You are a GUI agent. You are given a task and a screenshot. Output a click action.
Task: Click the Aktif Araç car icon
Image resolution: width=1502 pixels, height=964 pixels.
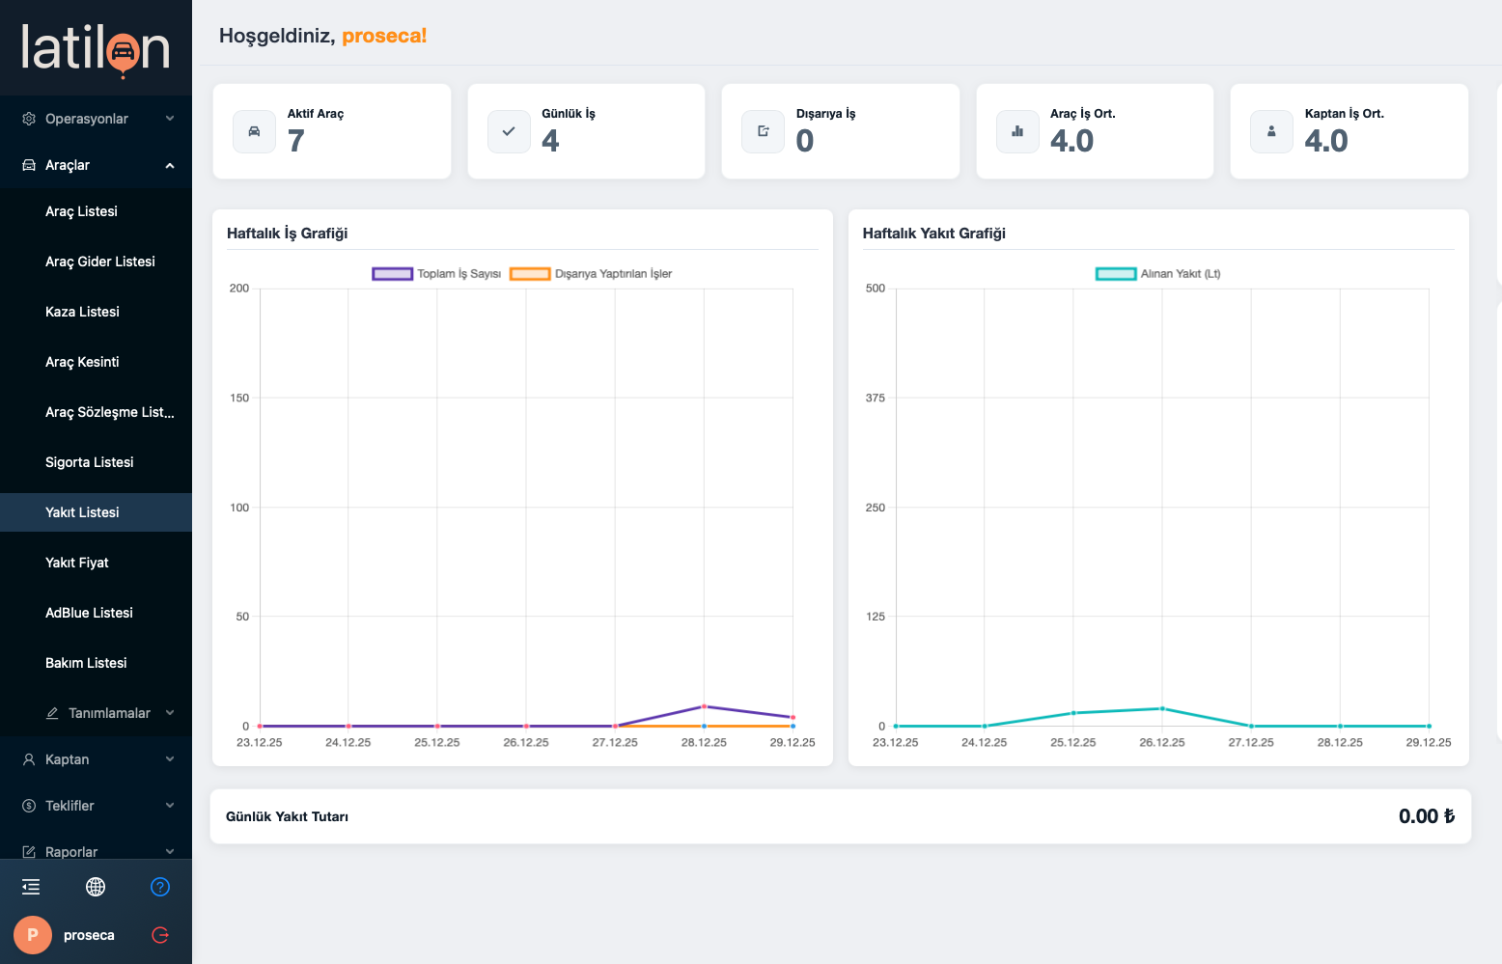pos(255,131)
